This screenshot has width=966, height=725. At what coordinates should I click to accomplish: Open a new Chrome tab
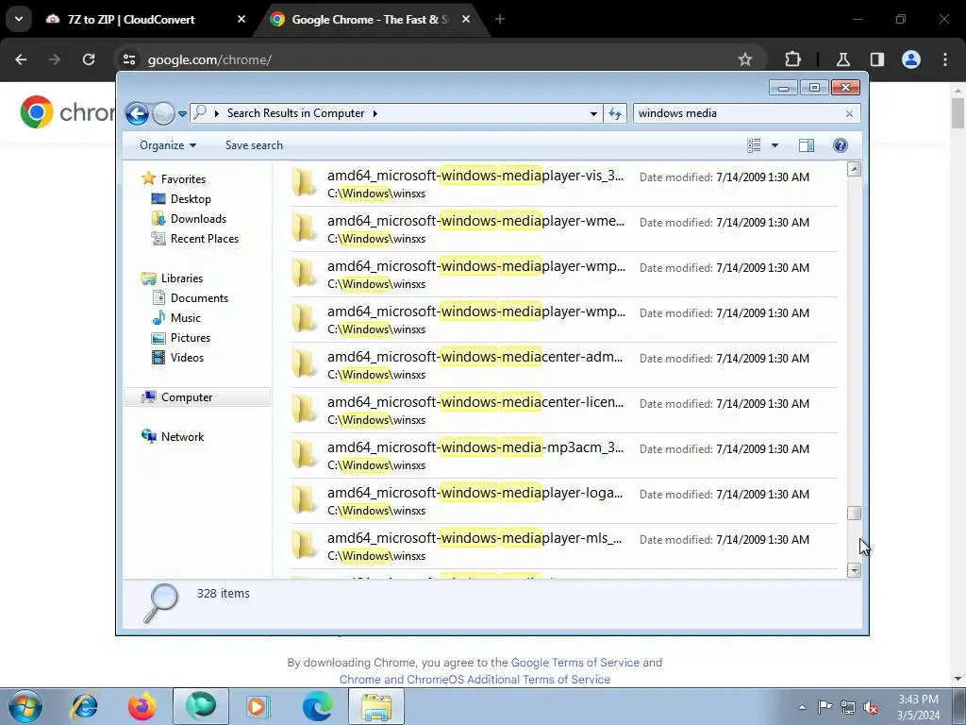tap(500, 20)
